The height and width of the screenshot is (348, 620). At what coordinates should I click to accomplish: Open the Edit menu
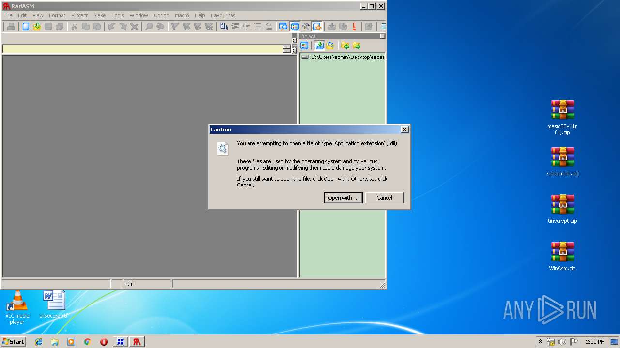[x=22, y=15]
